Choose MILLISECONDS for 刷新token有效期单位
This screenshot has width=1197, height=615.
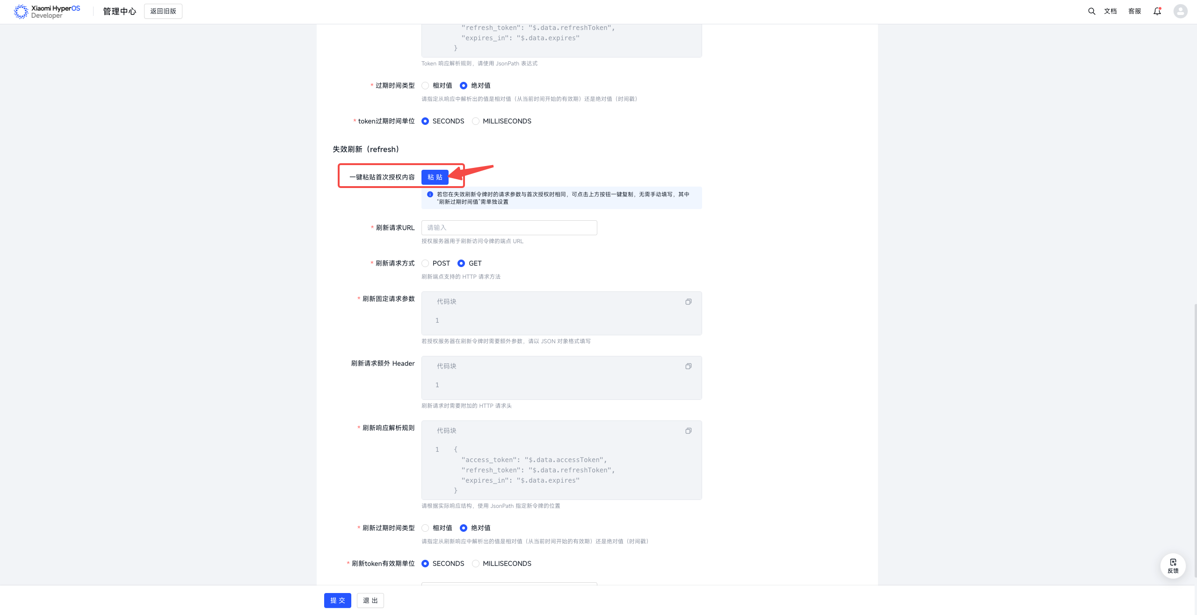click(x=476, y=564)
